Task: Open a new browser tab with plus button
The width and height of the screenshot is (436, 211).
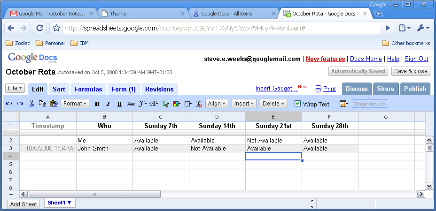Action: [x=378, y=14]
